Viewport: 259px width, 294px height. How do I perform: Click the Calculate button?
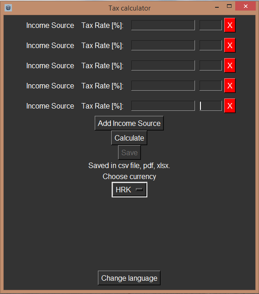tap(129, 138)
